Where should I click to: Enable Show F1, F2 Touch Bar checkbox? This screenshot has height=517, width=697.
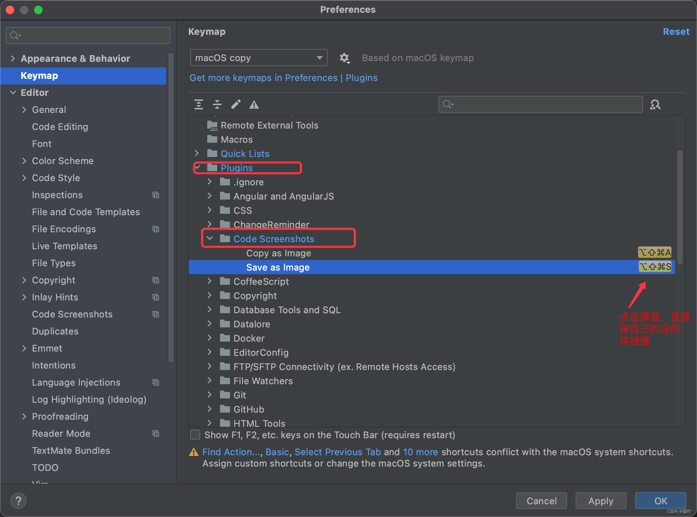point(196,435)
